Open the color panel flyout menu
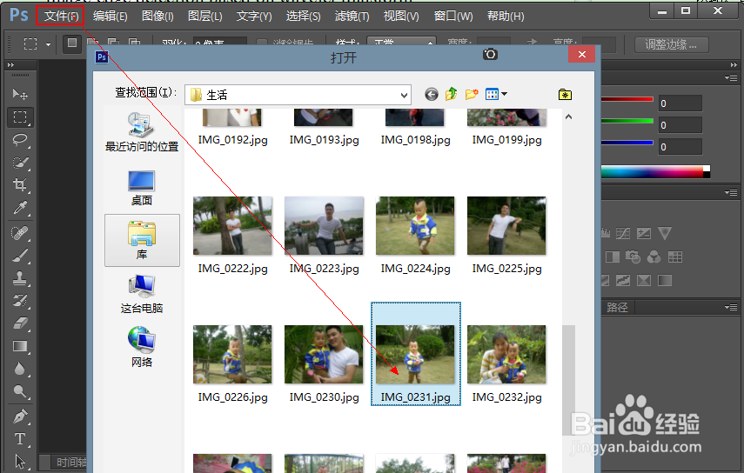744x473 pixels. click(x=731, y=77)
